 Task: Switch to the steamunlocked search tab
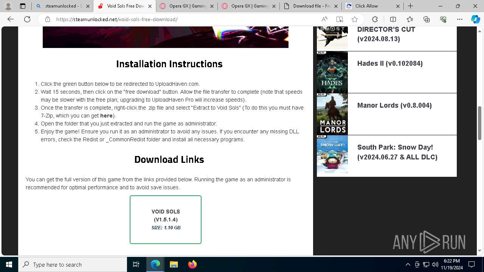point(62,6)
